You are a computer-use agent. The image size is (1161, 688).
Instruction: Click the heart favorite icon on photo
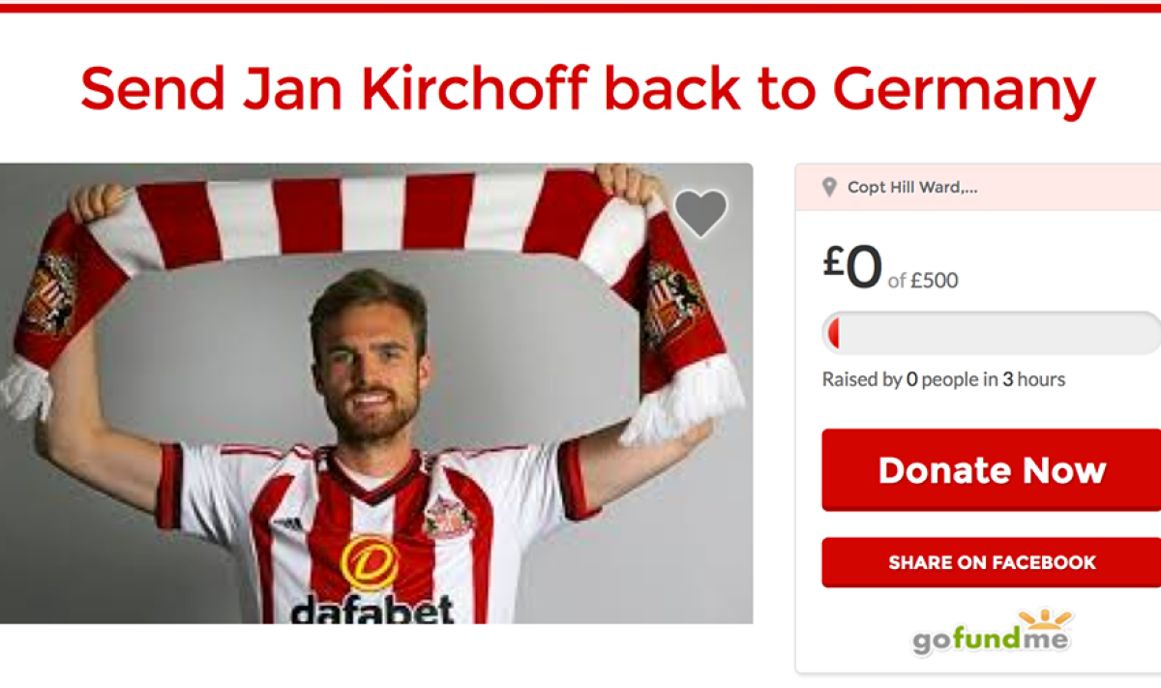[x=700, y=214]
